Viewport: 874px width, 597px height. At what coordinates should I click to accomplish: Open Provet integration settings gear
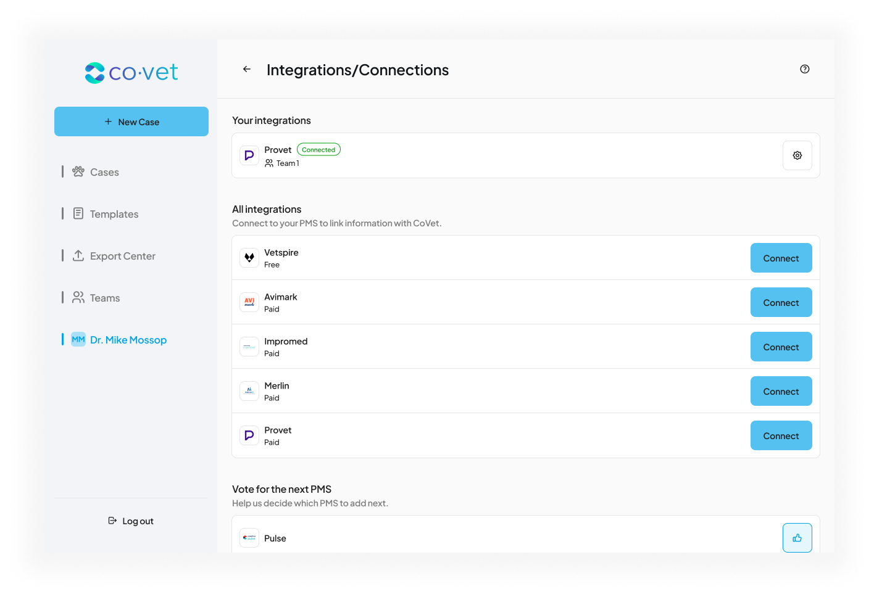(x=797, y=155)
